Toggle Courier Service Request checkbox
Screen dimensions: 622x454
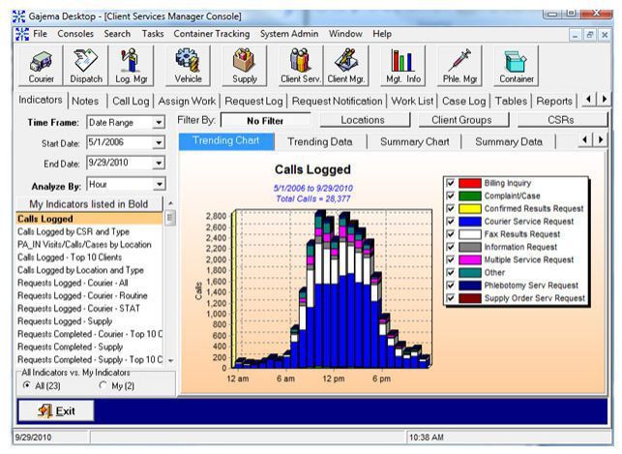point(450,221)
